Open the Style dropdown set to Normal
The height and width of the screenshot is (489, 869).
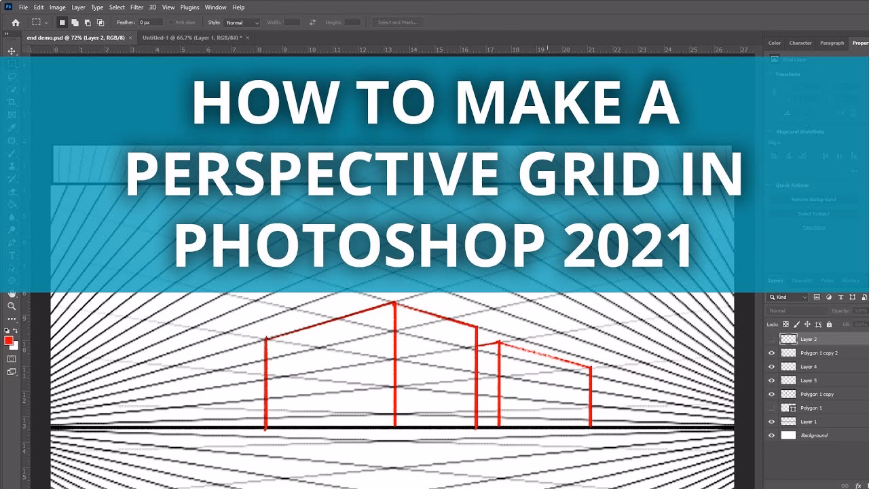click(242, 22)
